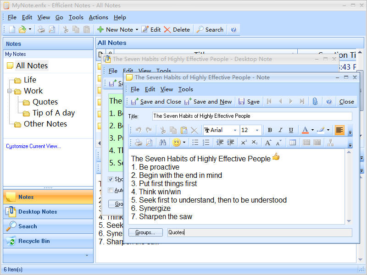This screenshot has width=367, height=275.
Task: Collapse the Work folder tree node
Action: (x=10, y=91)
